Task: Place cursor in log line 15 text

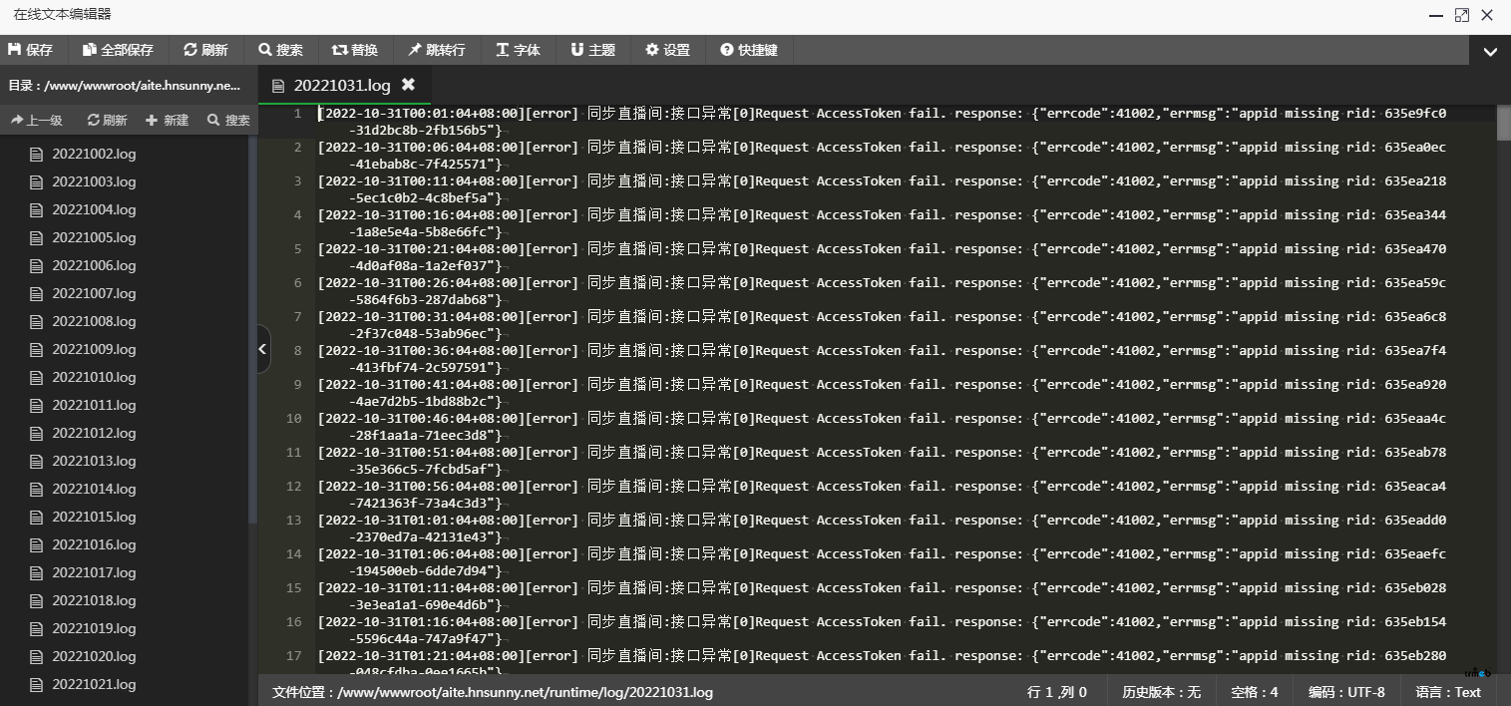Action: [x=882, y=596]
